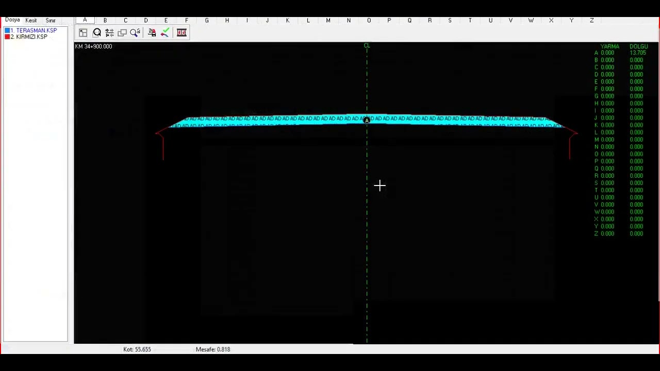Click the zoom previous magnifier icon
Screen dimensions: 660x371
[135, 33]
